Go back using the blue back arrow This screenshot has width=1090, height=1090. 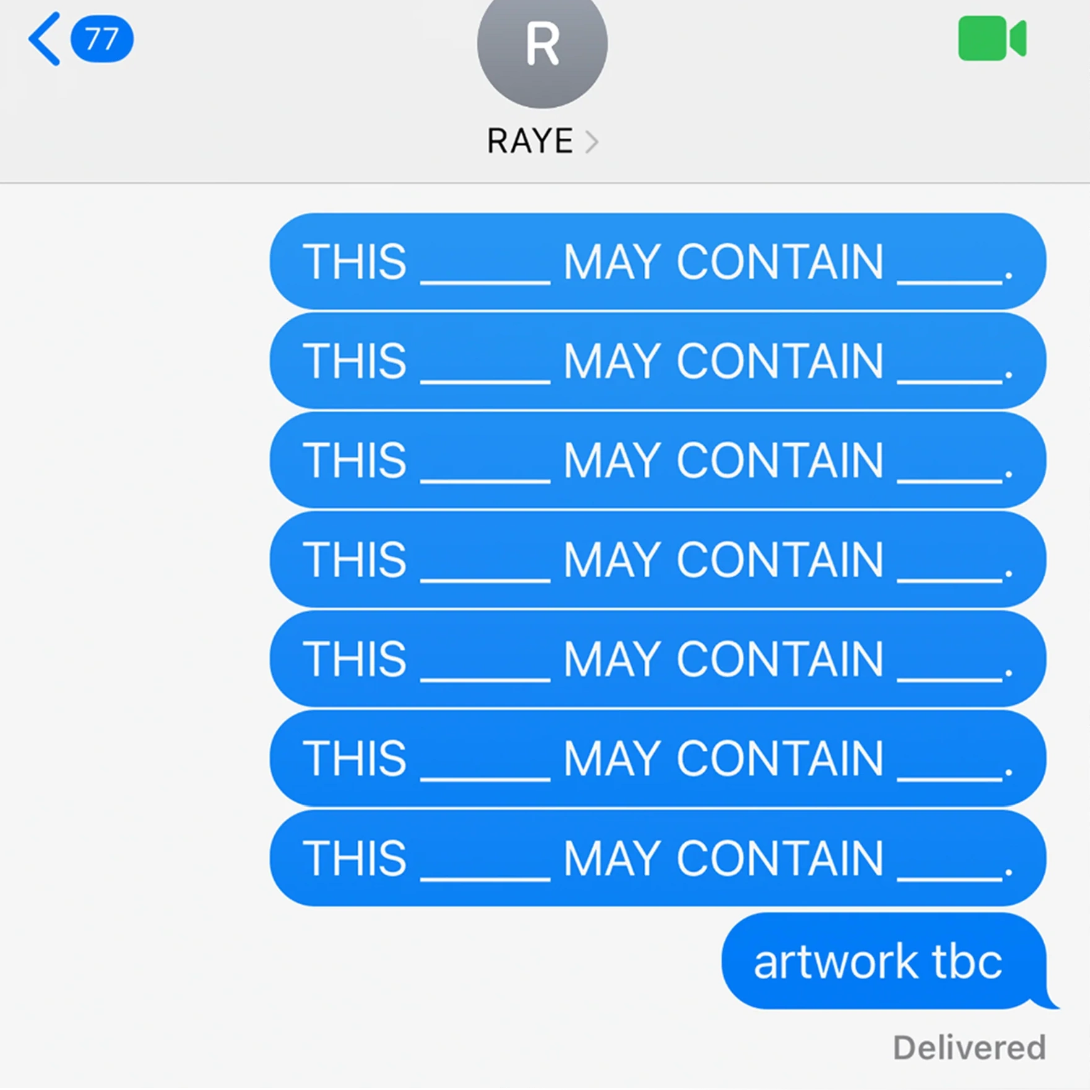(x=45, y=39)
